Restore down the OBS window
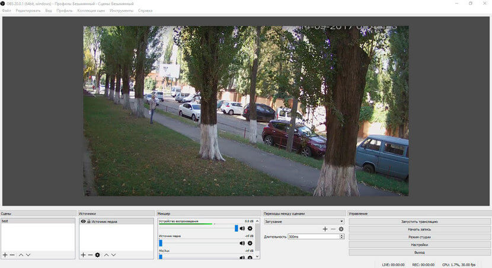This screenshot has height=268, width=492. pos(471,4)
